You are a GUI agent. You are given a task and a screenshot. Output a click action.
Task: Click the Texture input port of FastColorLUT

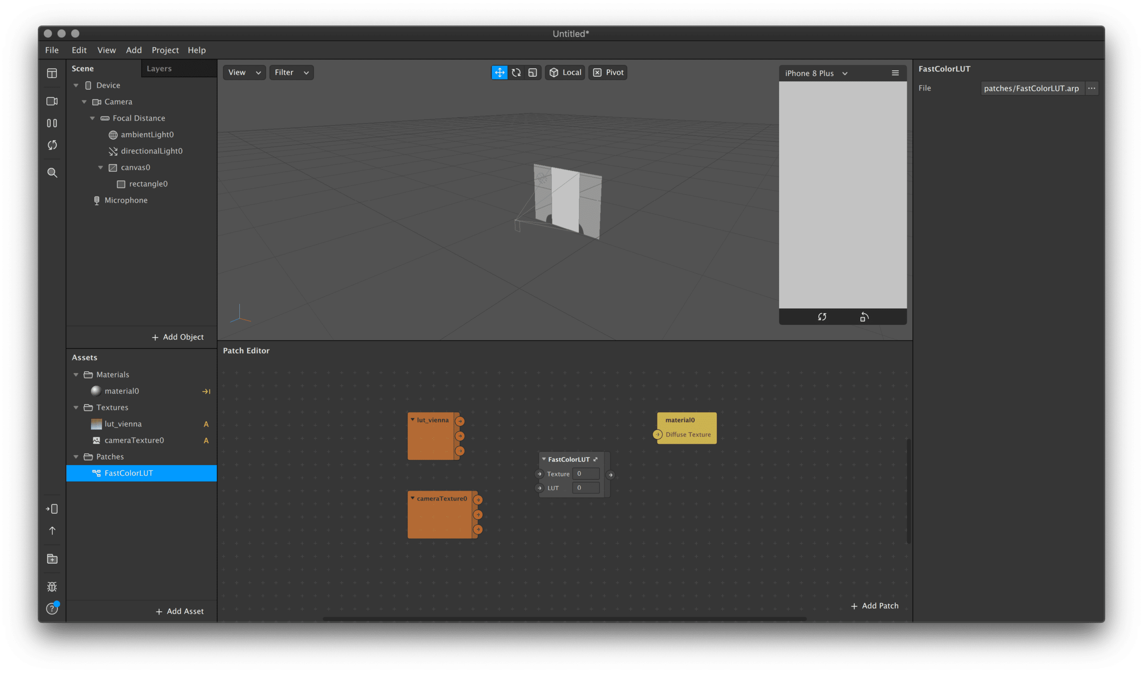coord(539,474)
